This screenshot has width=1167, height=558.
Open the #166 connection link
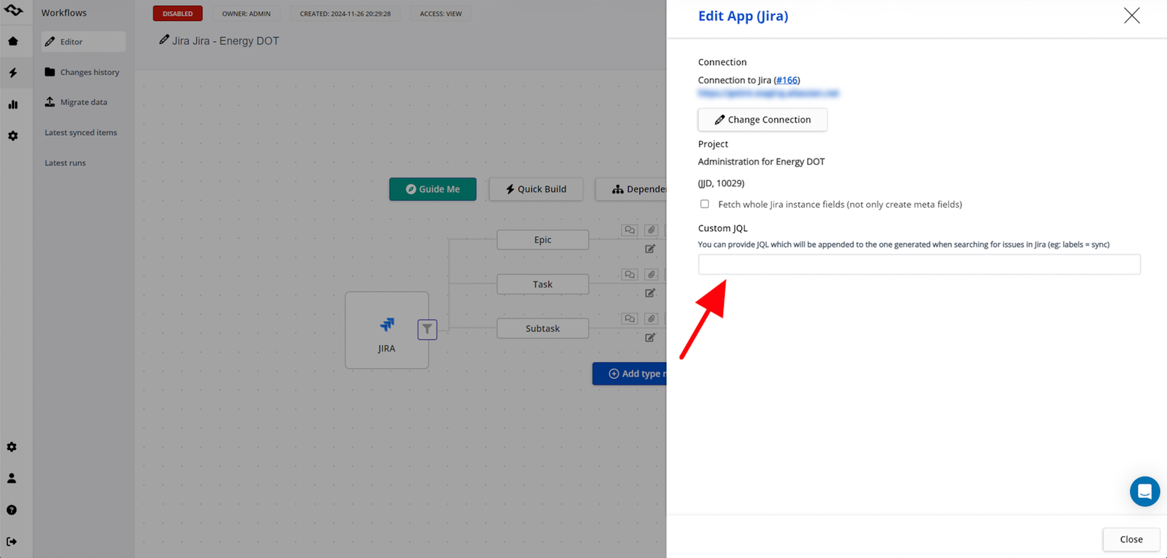(786, 80)
